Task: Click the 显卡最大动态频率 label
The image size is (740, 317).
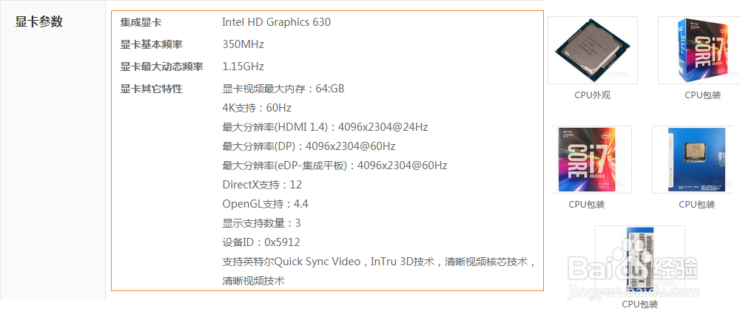Action: pos(161,67)
